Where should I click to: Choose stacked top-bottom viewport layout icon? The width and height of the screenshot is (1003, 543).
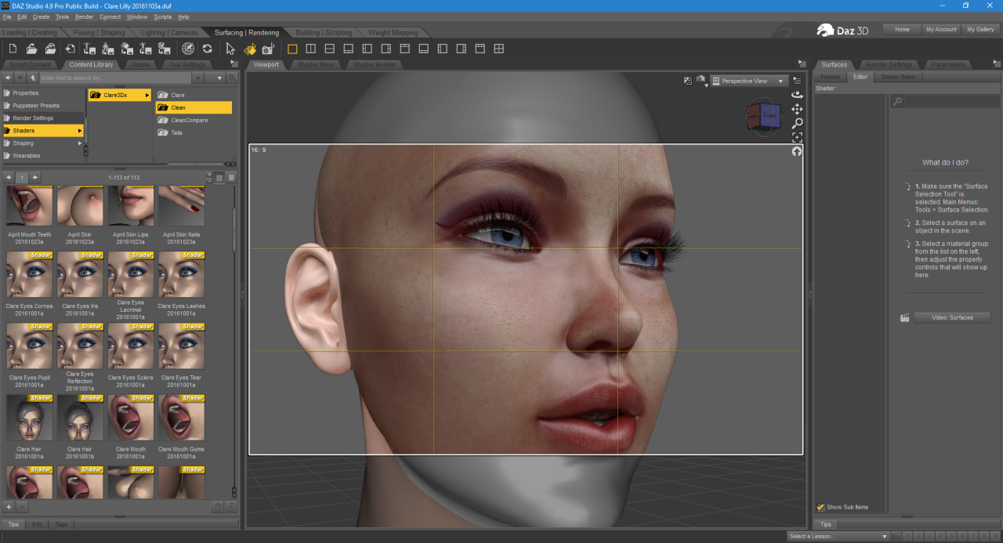329,49
